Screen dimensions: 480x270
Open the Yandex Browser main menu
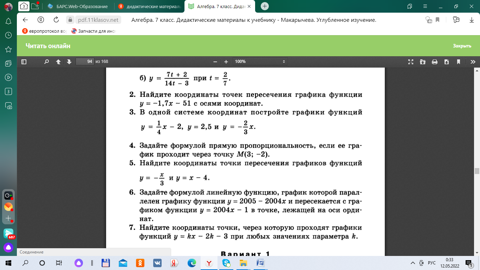tap(424, 6)
